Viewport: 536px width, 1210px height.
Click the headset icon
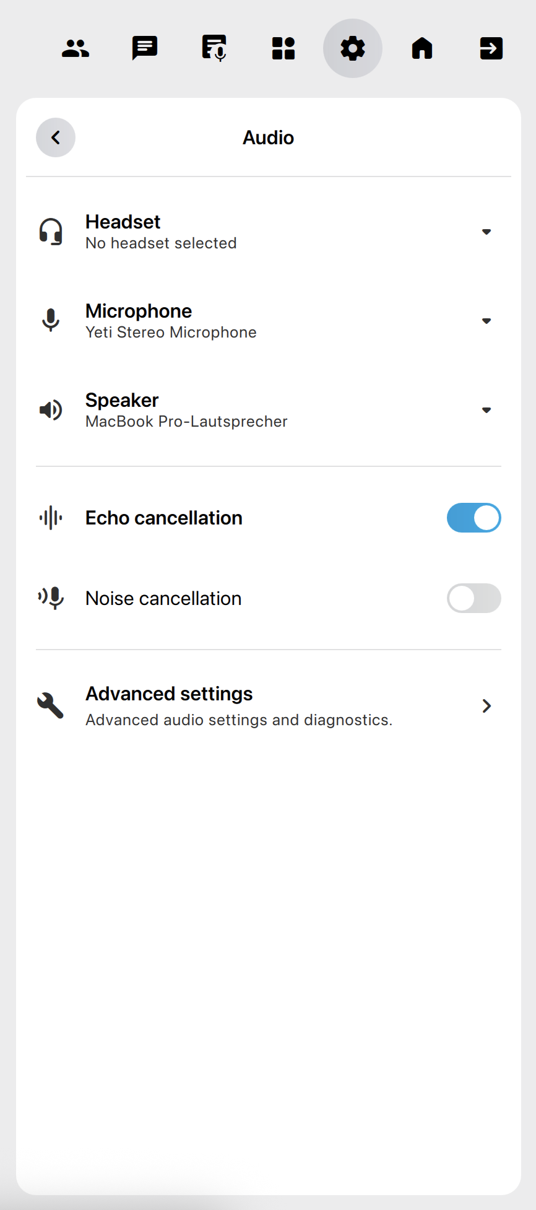click(51, 232)
